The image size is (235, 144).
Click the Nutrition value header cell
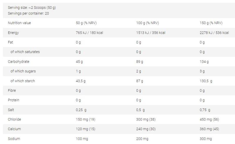point(19,23)
